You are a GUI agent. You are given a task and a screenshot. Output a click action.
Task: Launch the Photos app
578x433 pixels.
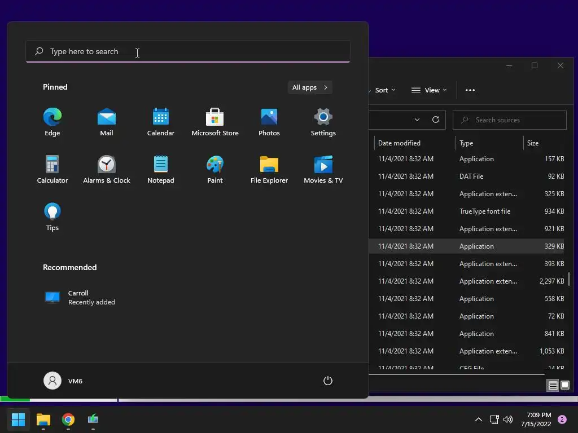pos(269,122)
